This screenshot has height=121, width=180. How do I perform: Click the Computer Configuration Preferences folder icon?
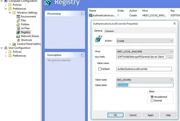tap(10, 9)
